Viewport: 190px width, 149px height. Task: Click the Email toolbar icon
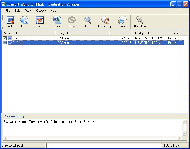[x=122, y=20]
